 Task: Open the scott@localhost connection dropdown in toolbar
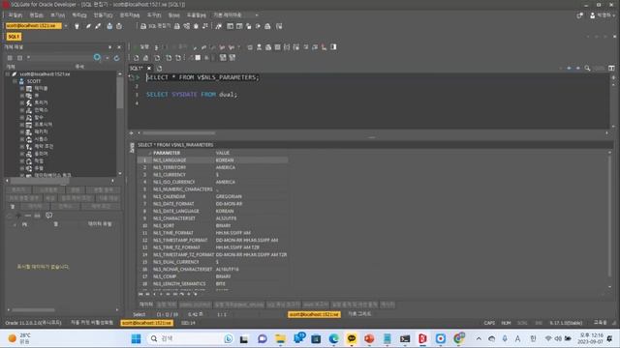click(66, 26)
